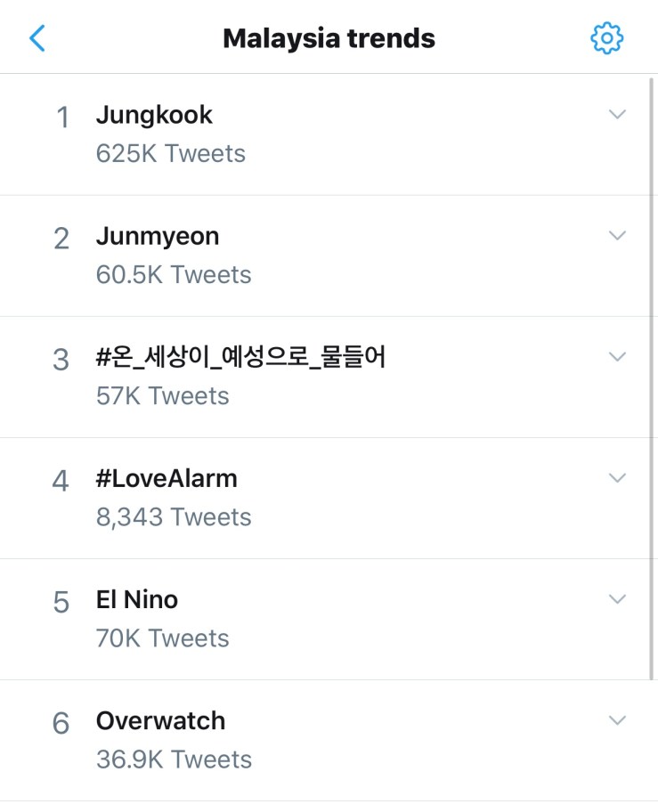This screenshot has height=804, width=658.
Task: Select the Overwatch trend
Action: (160, 720)
